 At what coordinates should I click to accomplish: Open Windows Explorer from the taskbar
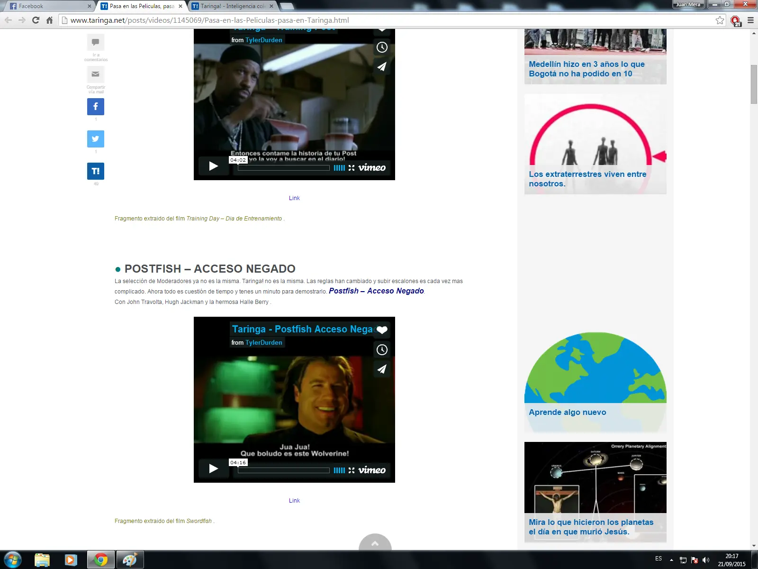point(42,560)
